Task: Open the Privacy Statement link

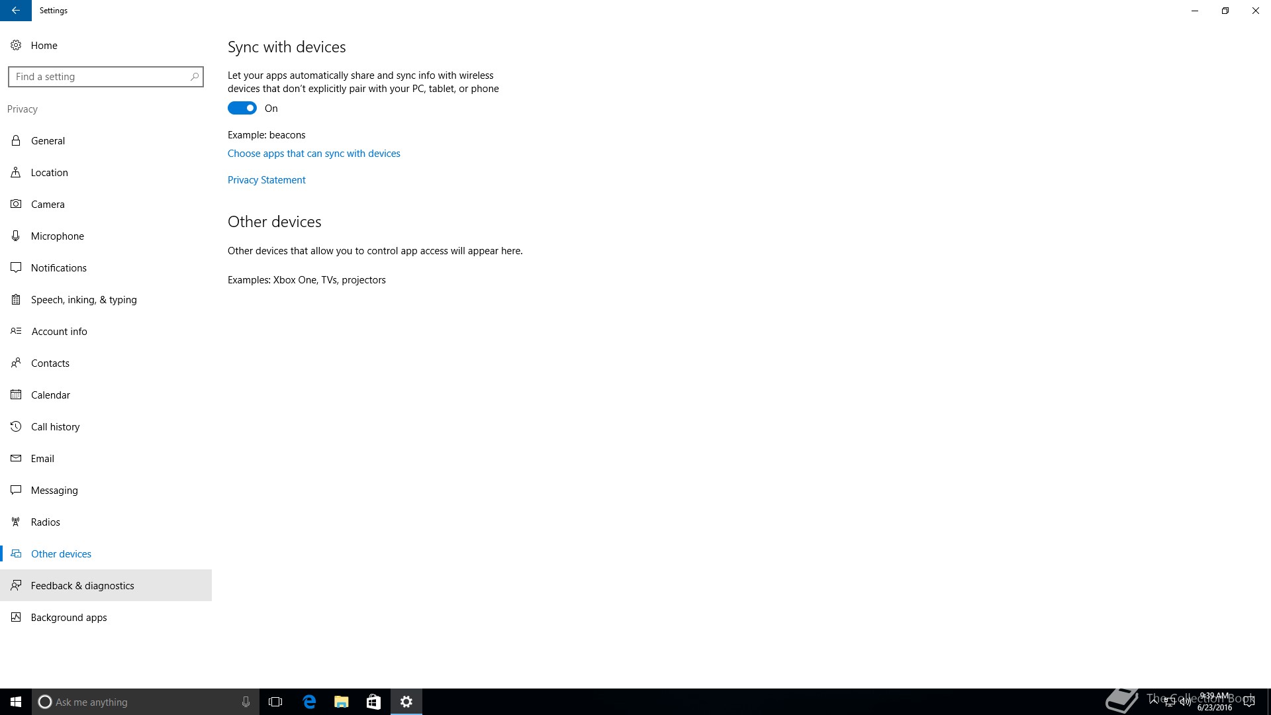Action: pyautogui.click(x=267, y=180)
